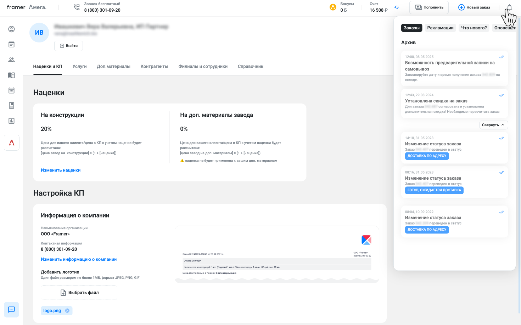
Task: Click the Изменить наценки link
Action: coord(61,170)
